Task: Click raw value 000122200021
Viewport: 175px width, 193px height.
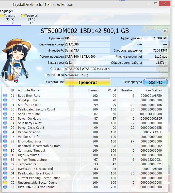Action: click(151, 159)
